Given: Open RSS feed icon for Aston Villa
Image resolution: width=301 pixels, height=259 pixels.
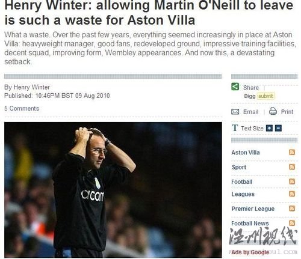Looking at the screenshot, I should (292, 152).
